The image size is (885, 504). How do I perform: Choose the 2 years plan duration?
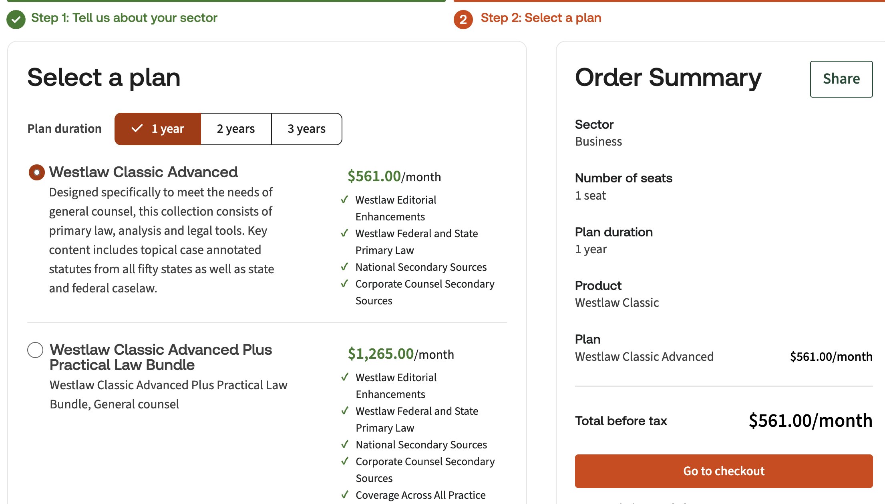(x=236, y=129)
